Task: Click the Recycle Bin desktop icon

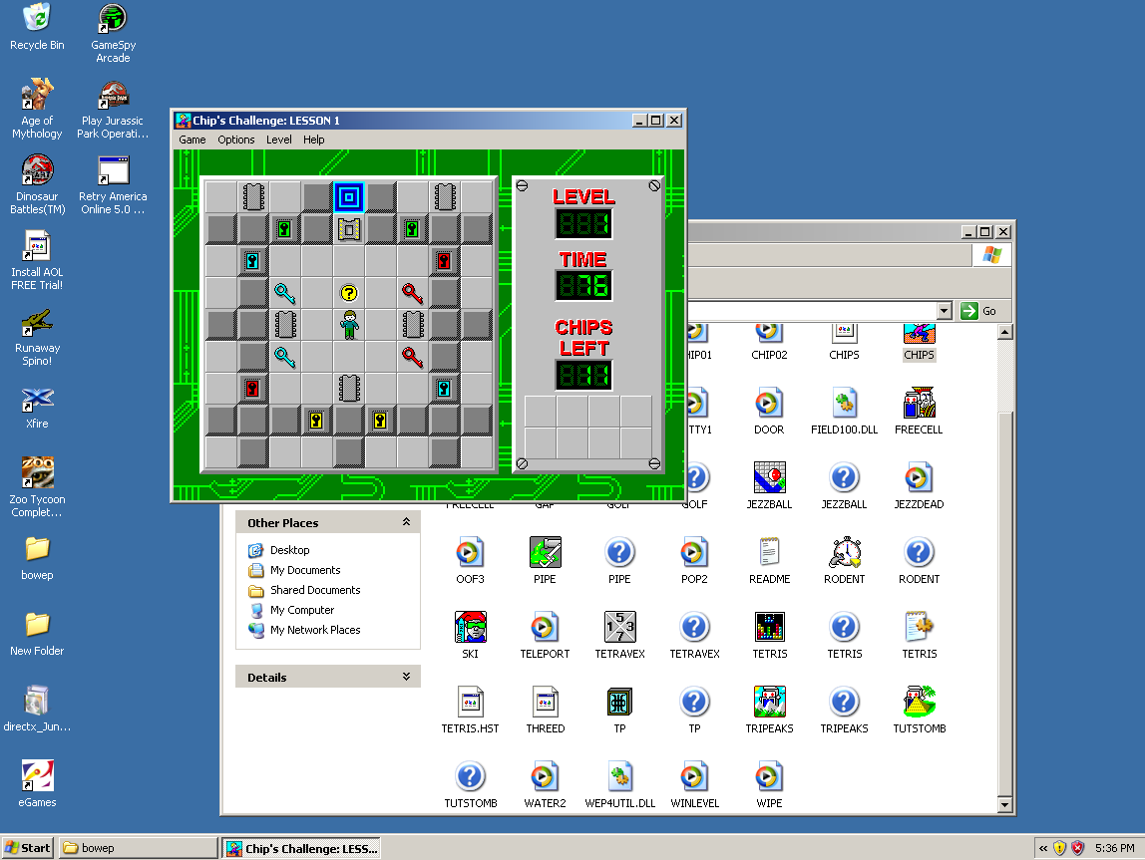Action: [37, 27]
